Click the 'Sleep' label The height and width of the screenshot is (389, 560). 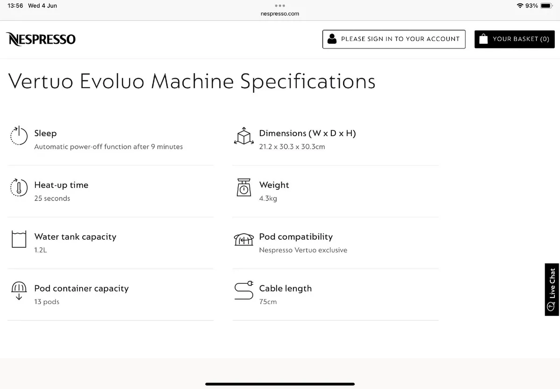(45, 133)
